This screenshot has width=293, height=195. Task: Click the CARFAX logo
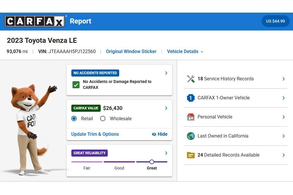pos(35,21)
